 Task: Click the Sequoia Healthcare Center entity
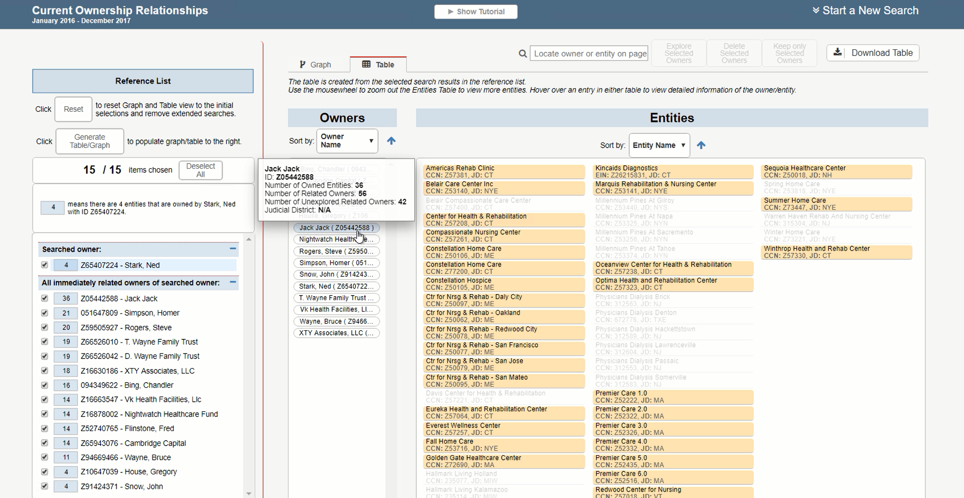click(836, 172)
